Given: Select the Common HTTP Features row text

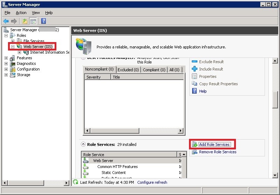Looking at the screenshot, I should [118, 167].
